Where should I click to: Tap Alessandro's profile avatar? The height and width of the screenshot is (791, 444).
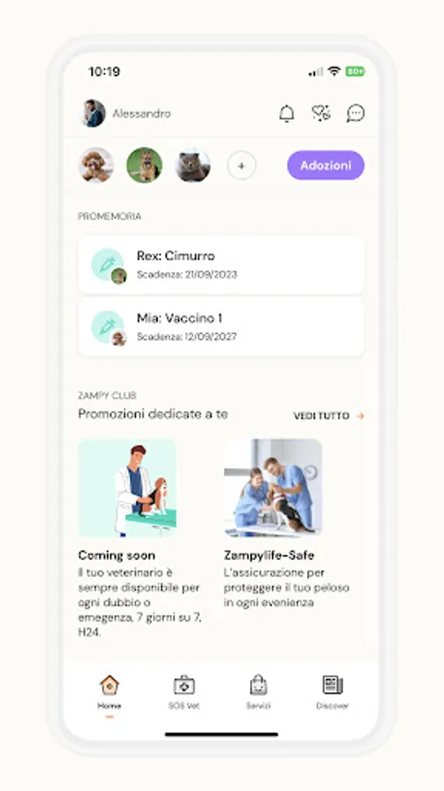93,113
